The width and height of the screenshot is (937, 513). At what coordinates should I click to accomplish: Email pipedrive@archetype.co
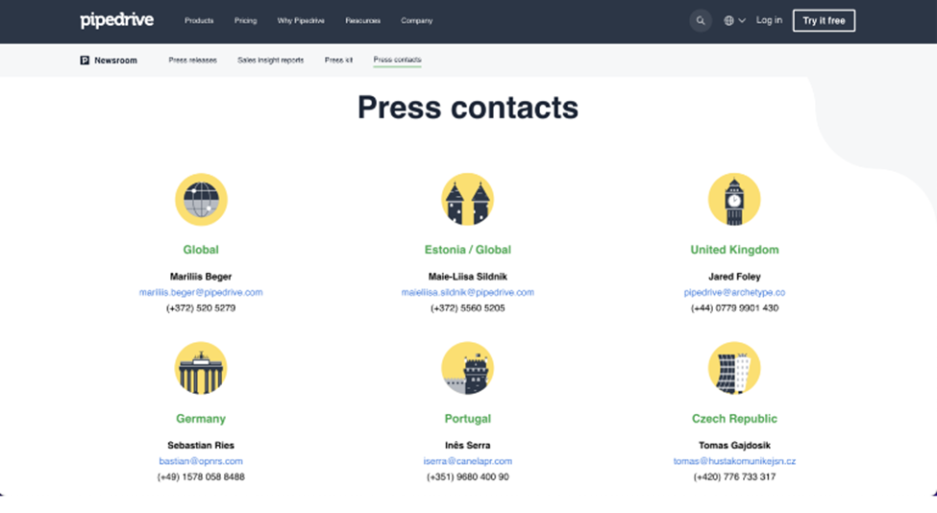734,293
